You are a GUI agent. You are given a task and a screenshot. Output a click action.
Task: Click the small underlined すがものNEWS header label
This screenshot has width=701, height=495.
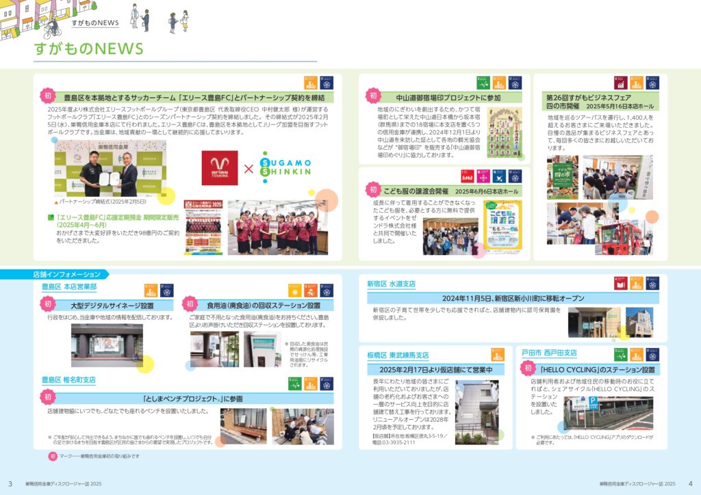(95, 23)
